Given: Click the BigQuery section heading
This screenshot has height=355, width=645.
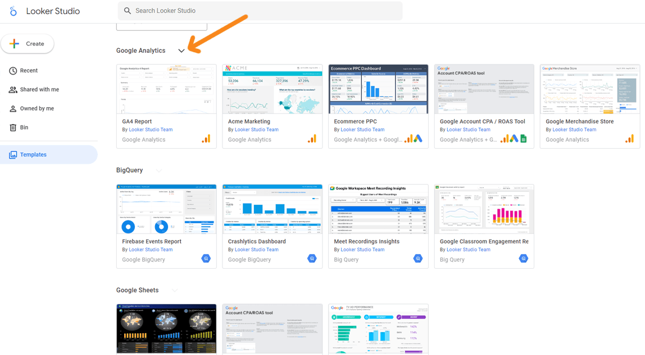Looking at the screenshot, I should tap(130, 170).
